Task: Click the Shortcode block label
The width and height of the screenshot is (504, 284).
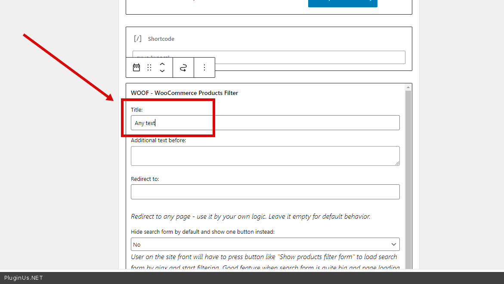Action: tap(161, 39)
